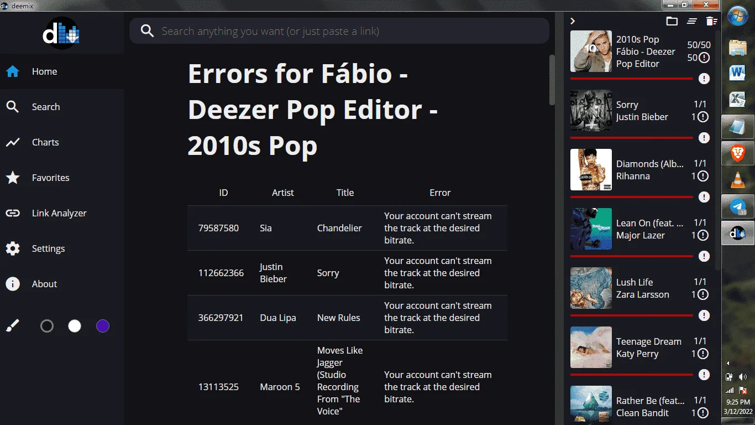Open Windows Start orb
The height and width of the screenshot is (425, 755).
pos(738,17)
